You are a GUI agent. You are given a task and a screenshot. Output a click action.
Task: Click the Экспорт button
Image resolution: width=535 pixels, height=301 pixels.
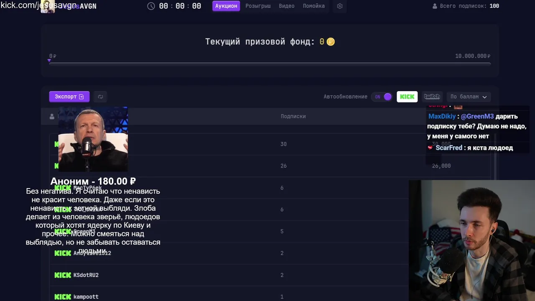(69, 97)
